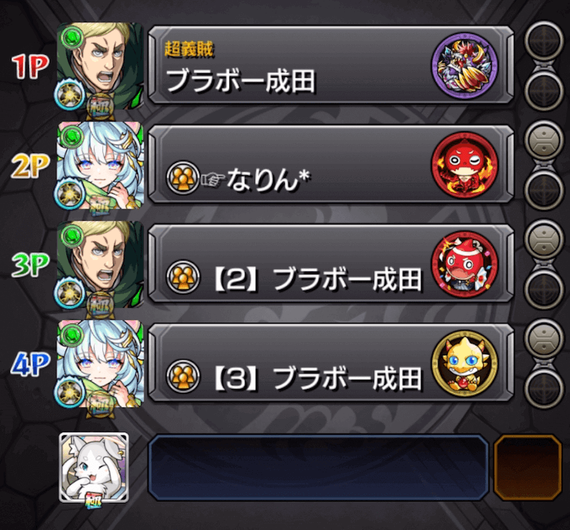Tap 4P's yellow baby dragon medal

[x=465, y=363]
